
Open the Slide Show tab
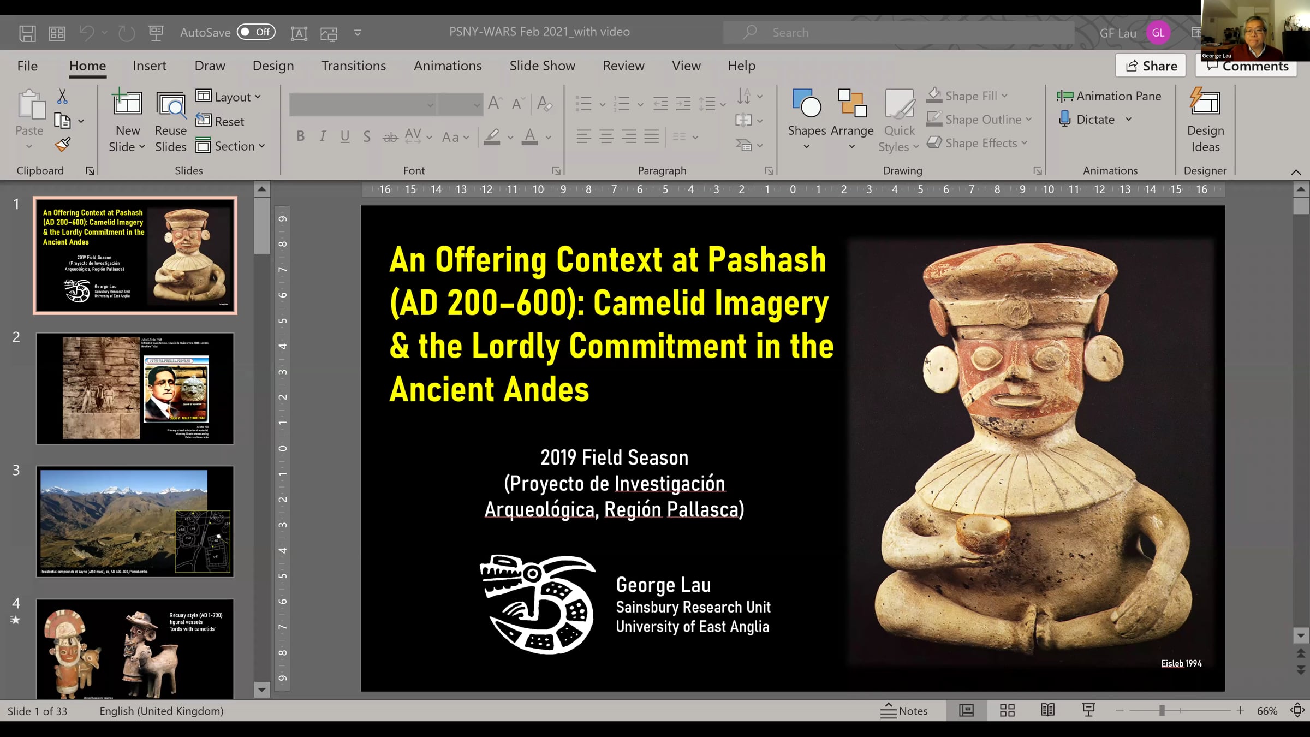[x=543, y=66]
